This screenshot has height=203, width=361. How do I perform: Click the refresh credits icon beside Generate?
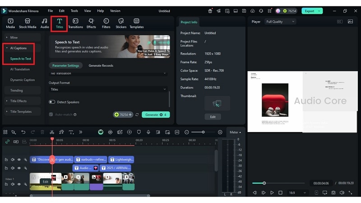(137, 115)
